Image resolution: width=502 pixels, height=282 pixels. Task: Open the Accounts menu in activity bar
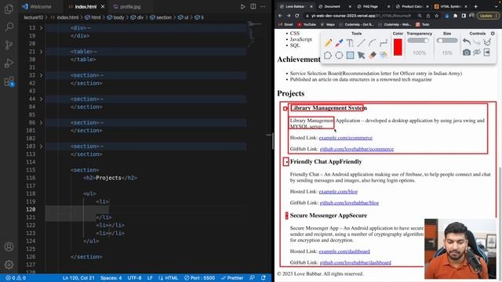click(9, 247)
